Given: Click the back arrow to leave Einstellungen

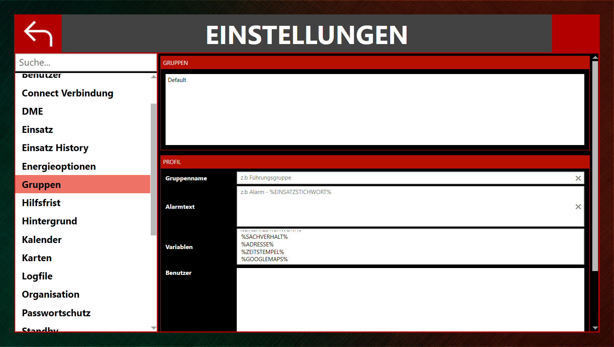Looking at the screenshot, I should point(37,33).
